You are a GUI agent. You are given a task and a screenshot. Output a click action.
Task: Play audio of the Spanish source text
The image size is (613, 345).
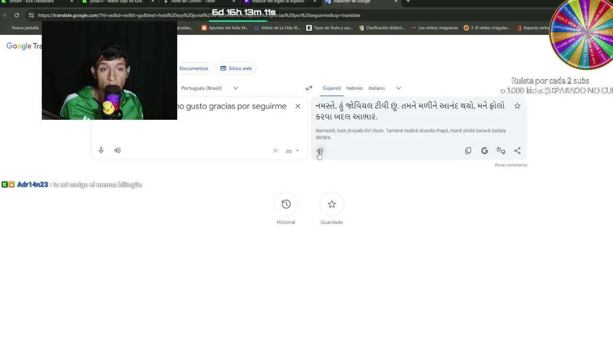tap(117, 150)
